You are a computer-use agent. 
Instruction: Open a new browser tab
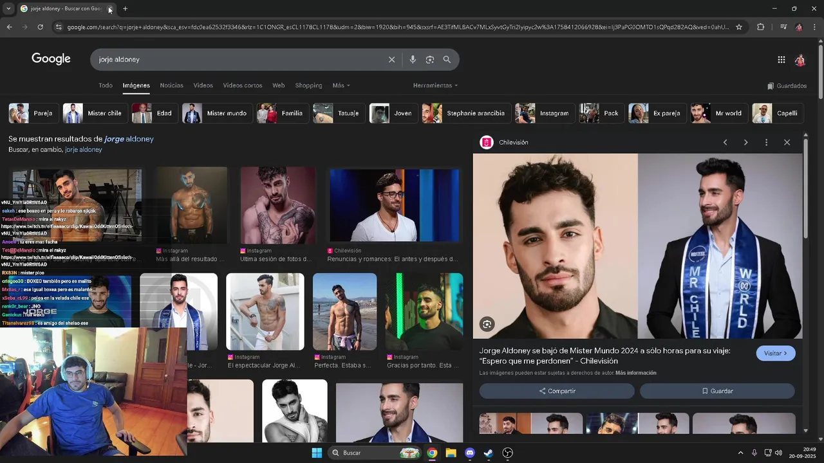125,8
